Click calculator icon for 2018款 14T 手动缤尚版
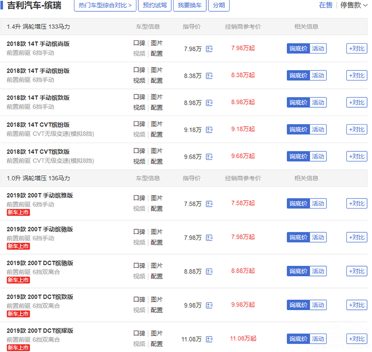 tap(209, 49)
